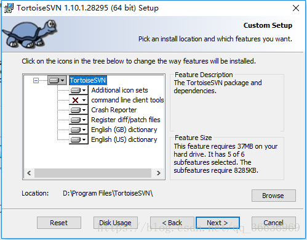Collapse the TortoiseSVN tree node
Image resolution: width=307 pixels, height=240 pixels.
(36, 80)
